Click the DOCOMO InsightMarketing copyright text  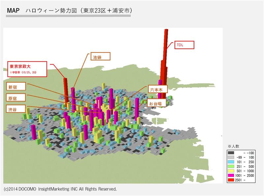pos(60,189)
